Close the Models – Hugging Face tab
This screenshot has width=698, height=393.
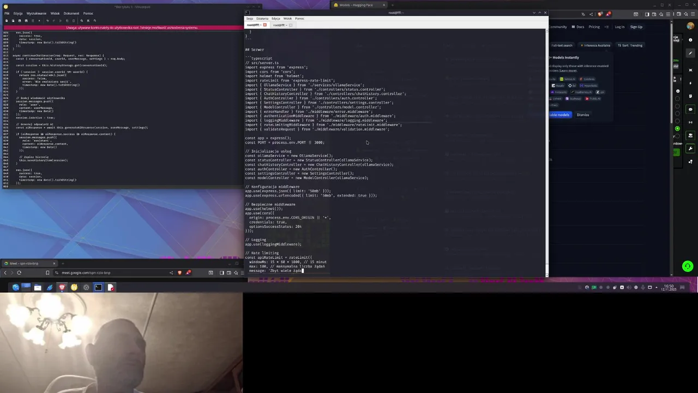[384, 5]
